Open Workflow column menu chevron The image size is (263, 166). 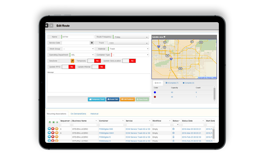[x=169, y=121]
